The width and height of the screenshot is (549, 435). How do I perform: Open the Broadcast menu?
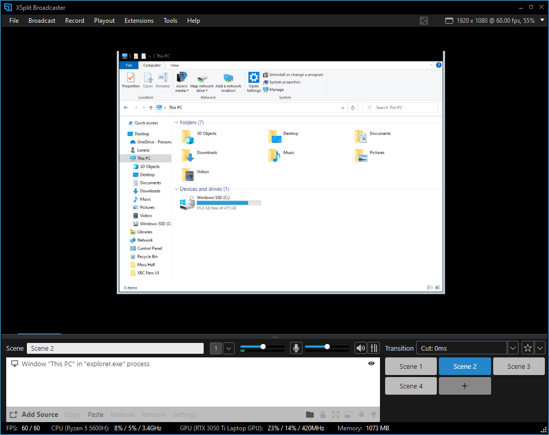(42, 21)
